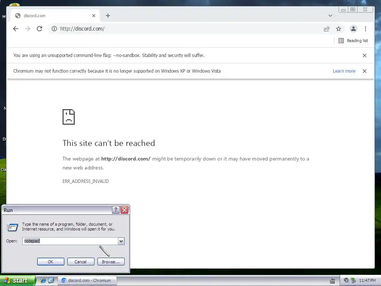
Task: Confirm Run dialog with OK
Action: point(51,262)
